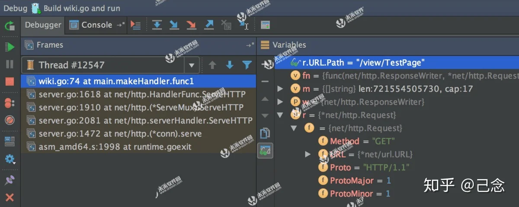
Task: Click the Force Step Into red arrow icon
Action: pos(191,25)
